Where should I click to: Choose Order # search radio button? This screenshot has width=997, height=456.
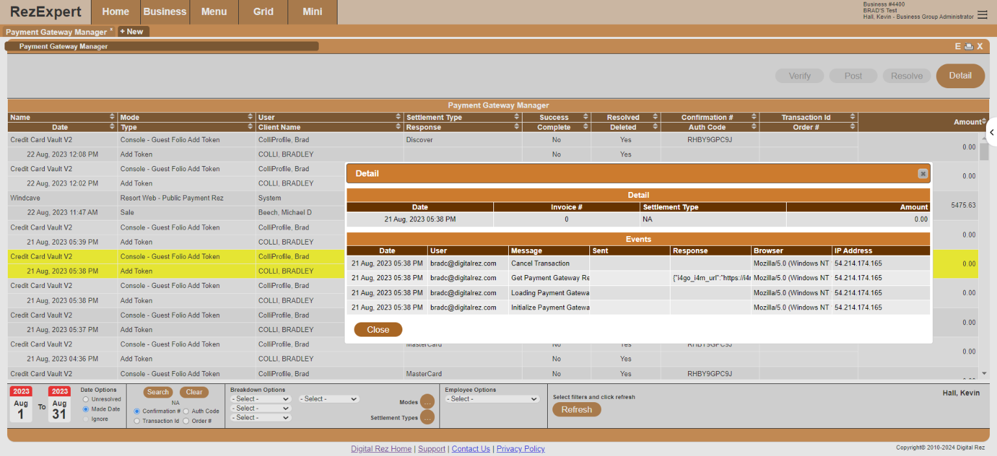click(186, 421)
